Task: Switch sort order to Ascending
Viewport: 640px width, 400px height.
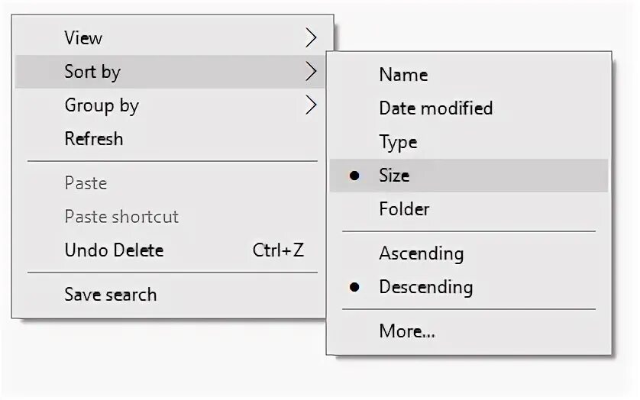Action: tap(421, 253)
